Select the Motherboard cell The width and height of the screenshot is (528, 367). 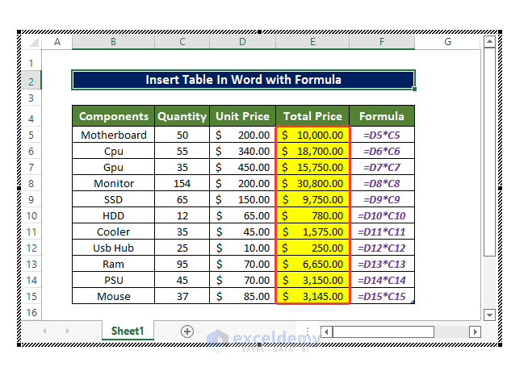click(x=114, y=135)
